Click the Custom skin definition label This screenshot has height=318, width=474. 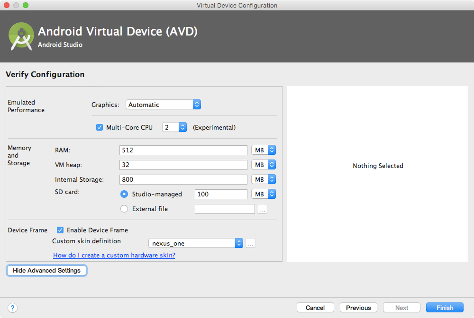[86, 241]
